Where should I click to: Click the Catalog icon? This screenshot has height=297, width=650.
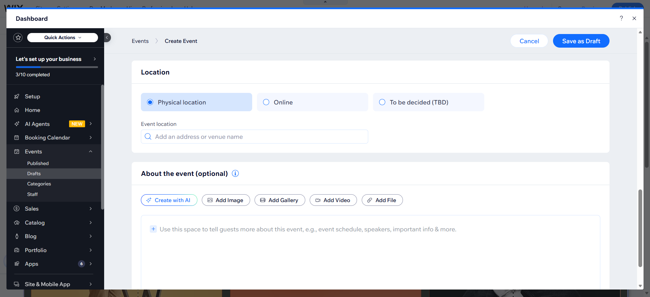point(17,222)
